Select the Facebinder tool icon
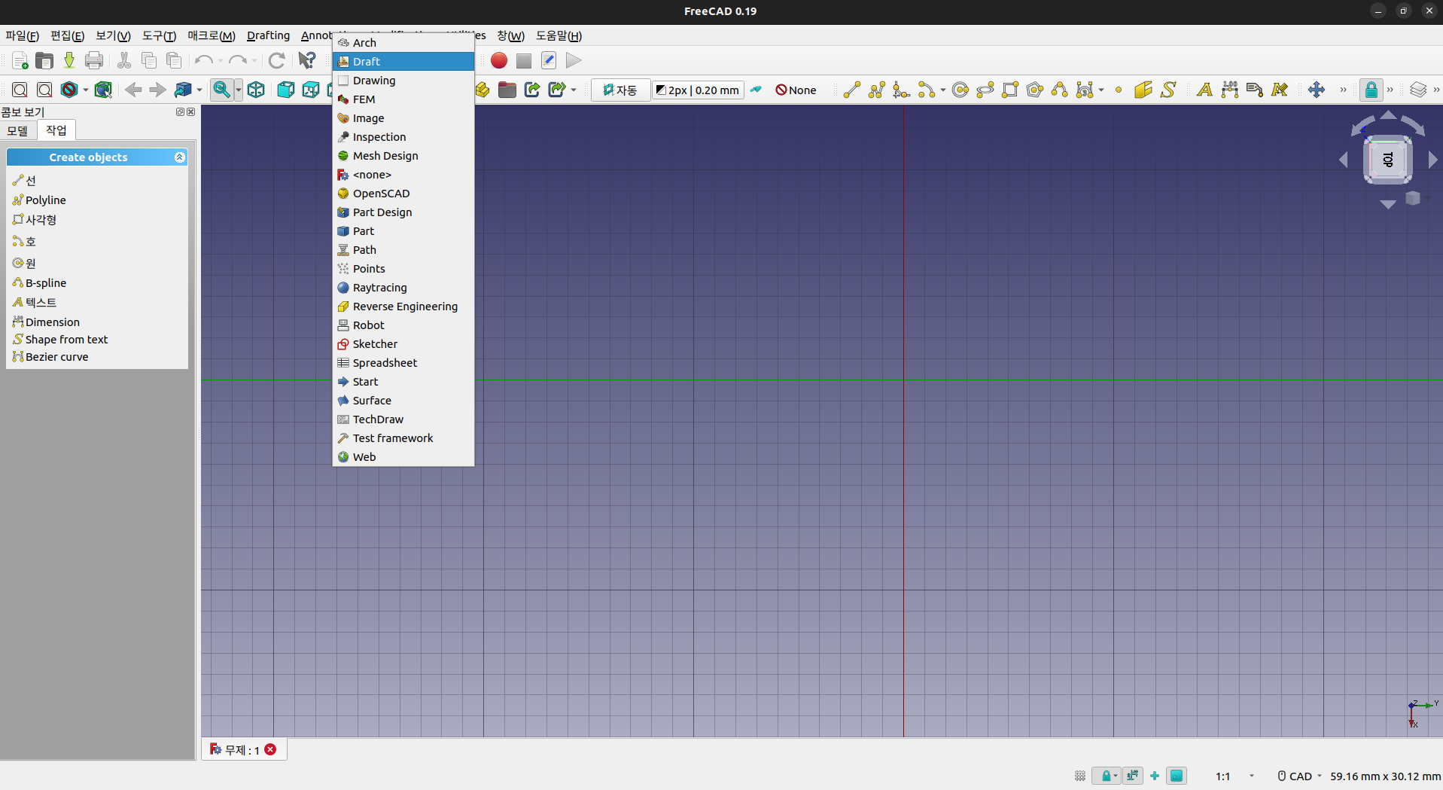Viewport: 1443px width, 790px height. [x=1143, y=90]
